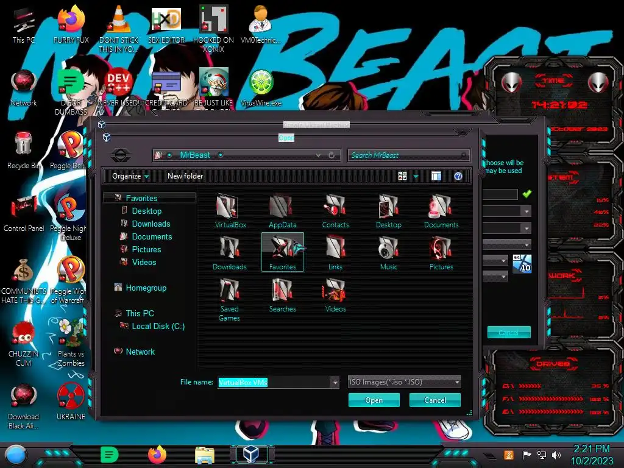Image resolution: width=624 pixels, height=468 pixels.
Task: Select the VirusWire.exe desktop icon
Action: click(261, 88)
